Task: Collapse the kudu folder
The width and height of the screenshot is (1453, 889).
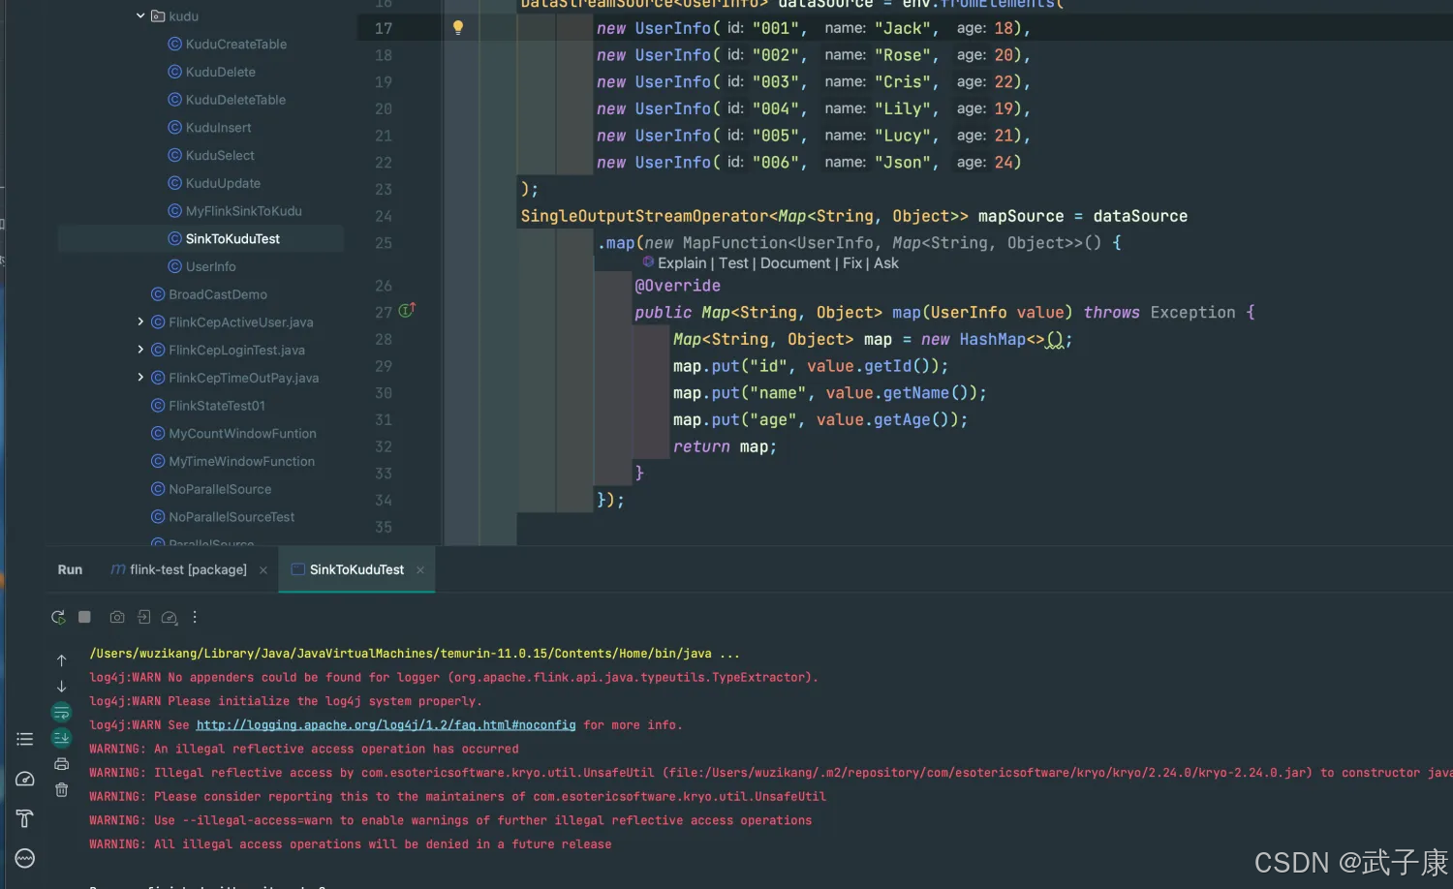Action: (140, 15)
